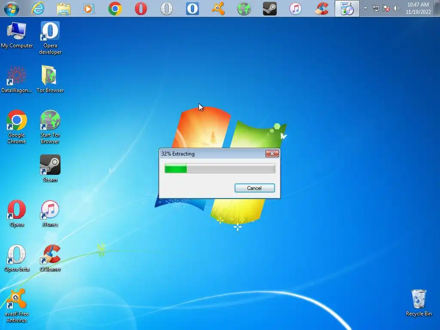Open the volume speaker tray icon
Screen dimensions: 440x330
[x=397, y=8]
